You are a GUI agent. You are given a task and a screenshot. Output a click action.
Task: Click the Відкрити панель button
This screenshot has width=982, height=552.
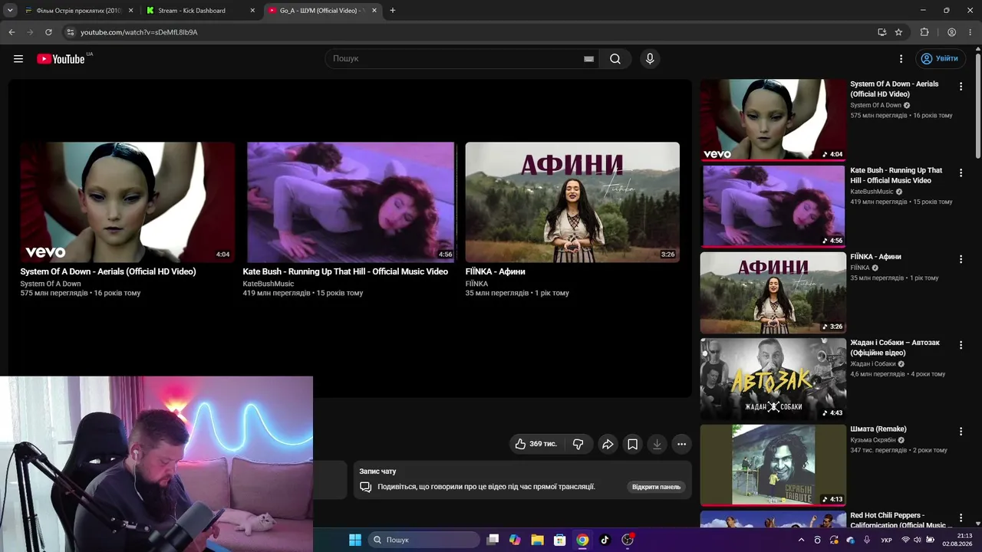tap(656, 487)
